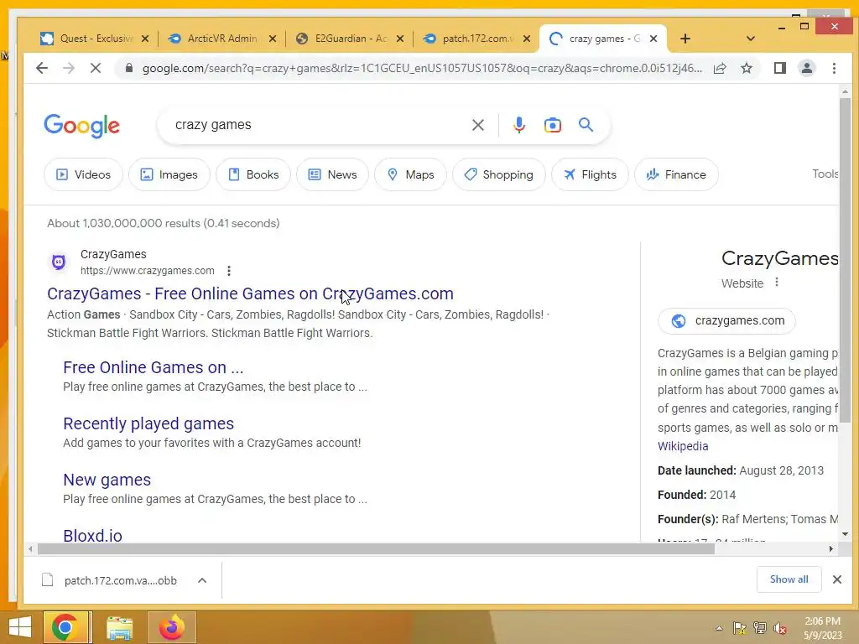Open the Chrome side panel
This screenshot has width=859, height=644.
coord(779,68)
